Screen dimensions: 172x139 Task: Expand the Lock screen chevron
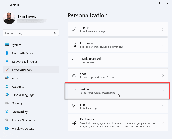pos(163,45)
